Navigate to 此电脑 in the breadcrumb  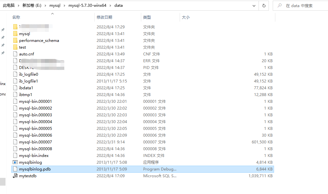coord(9,5)
